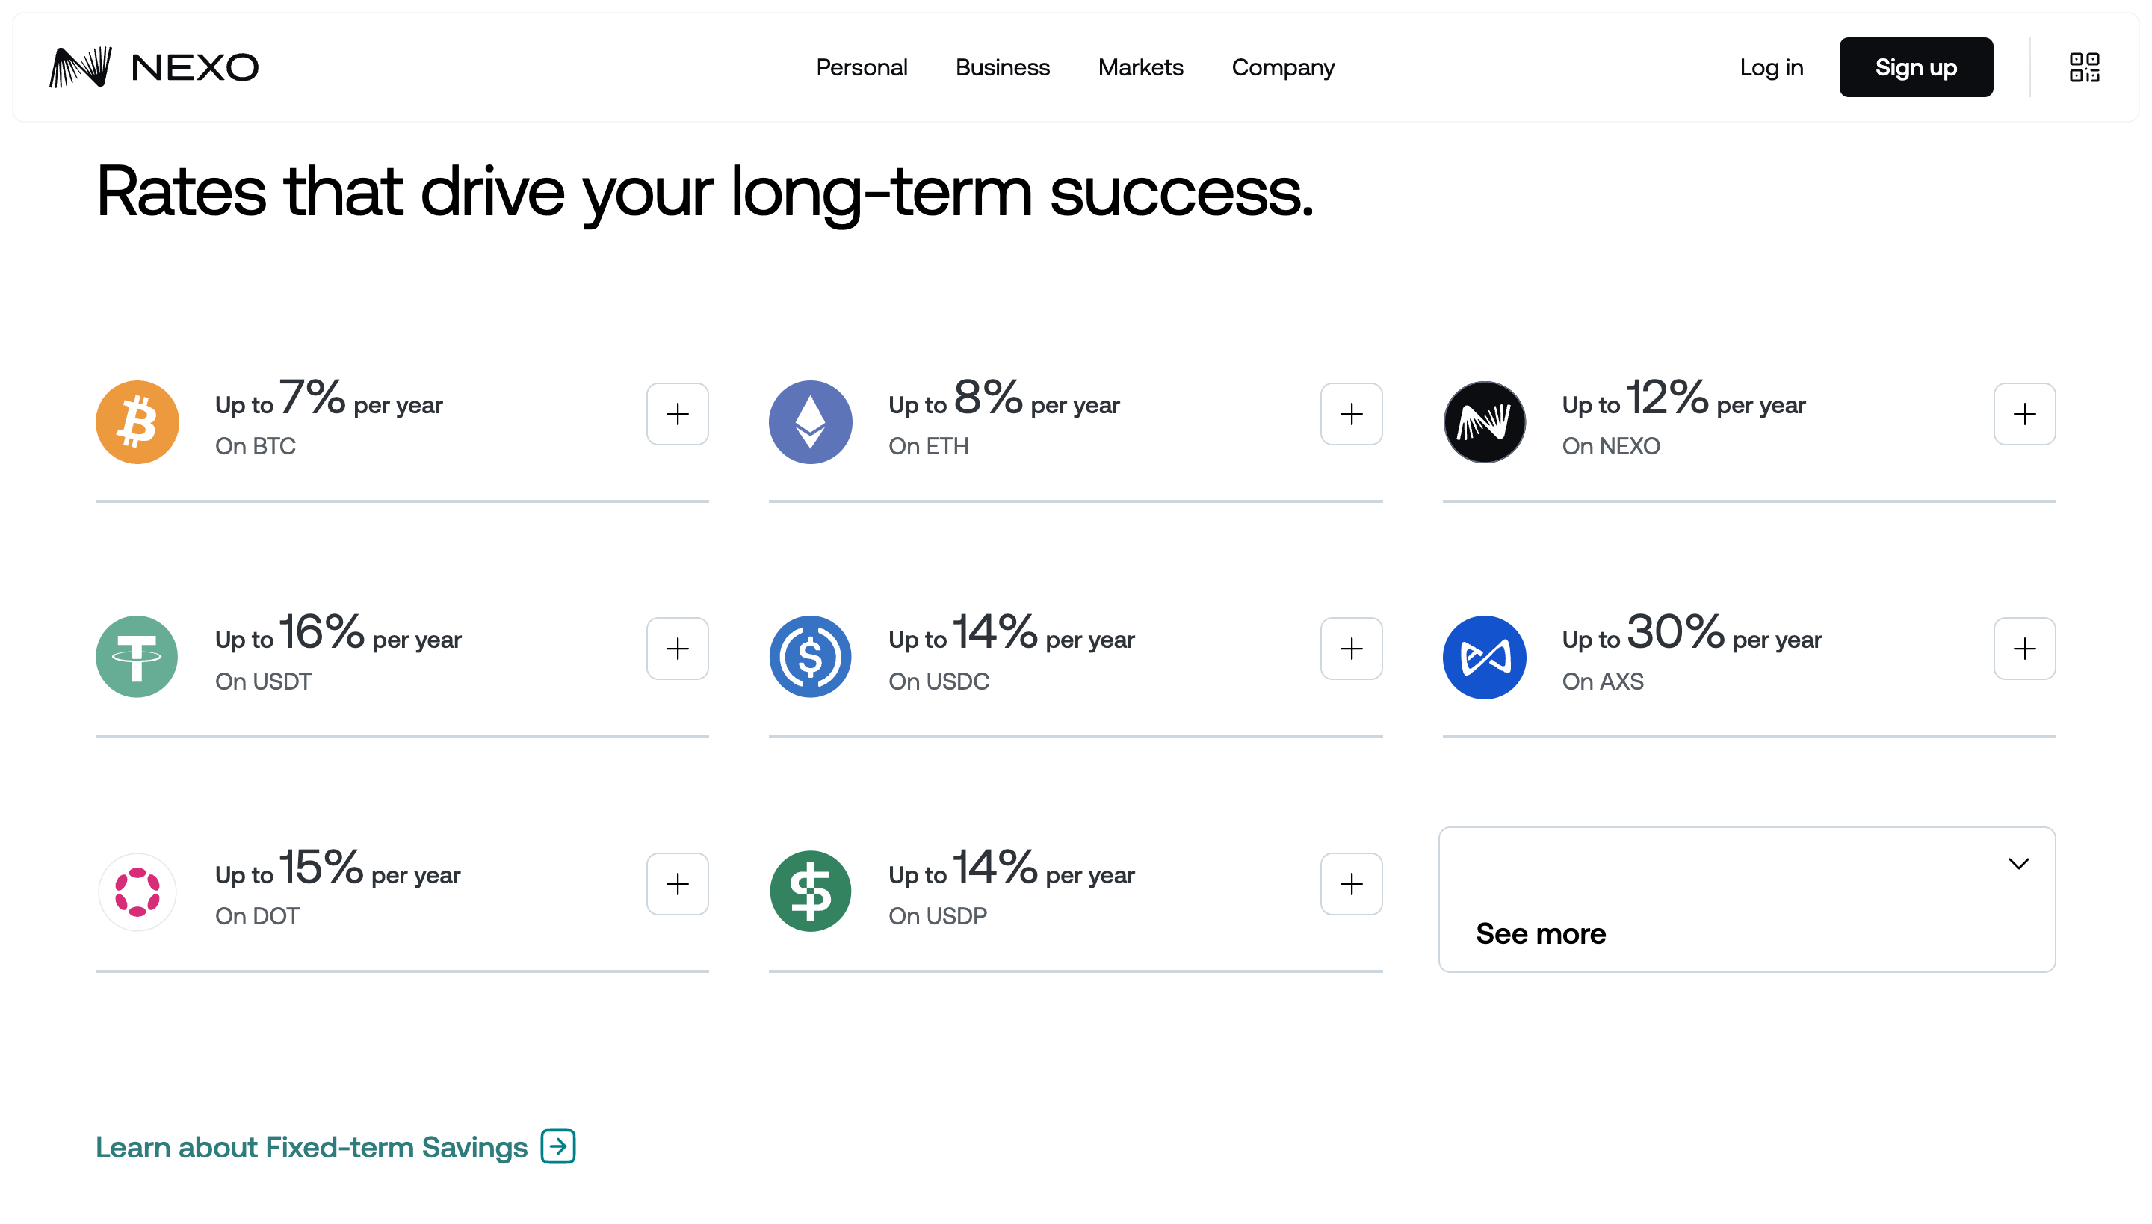Click the Bitcoin coin icon
2152x1224 pixels.
(137, 422)
